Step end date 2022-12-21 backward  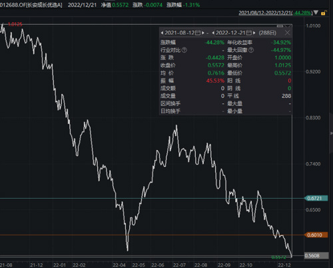213,33
